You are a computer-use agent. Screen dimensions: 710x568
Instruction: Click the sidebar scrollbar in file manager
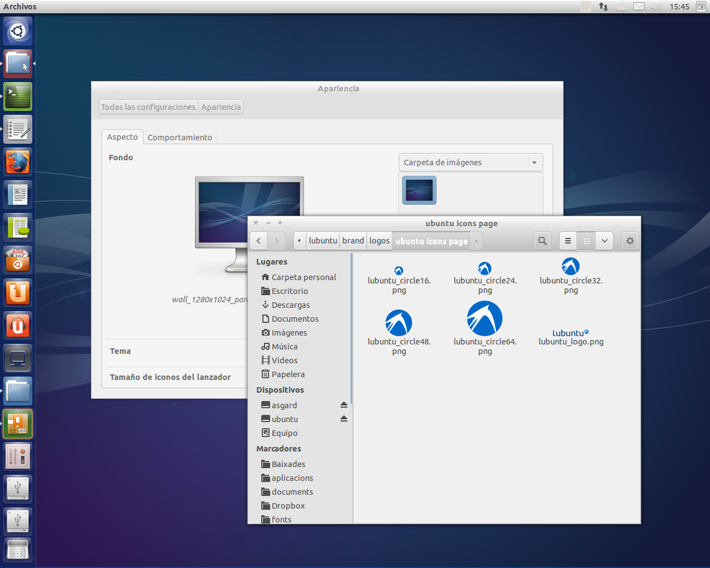351,328
